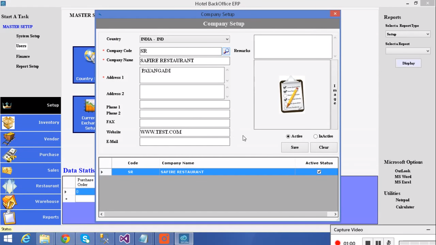Screen dimensions: 436x245
Task: Click the clipboard checklist company image
Action: click(x=292, y=94)
